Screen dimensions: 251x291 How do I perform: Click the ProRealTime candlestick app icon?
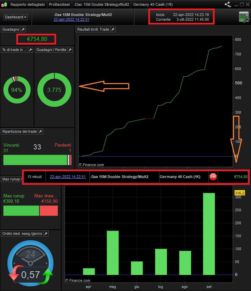click(x=4, y=4)
